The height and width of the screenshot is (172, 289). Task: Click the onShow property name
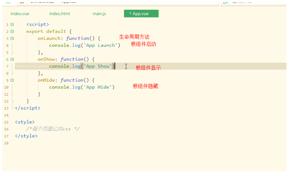tap(46, 59)
